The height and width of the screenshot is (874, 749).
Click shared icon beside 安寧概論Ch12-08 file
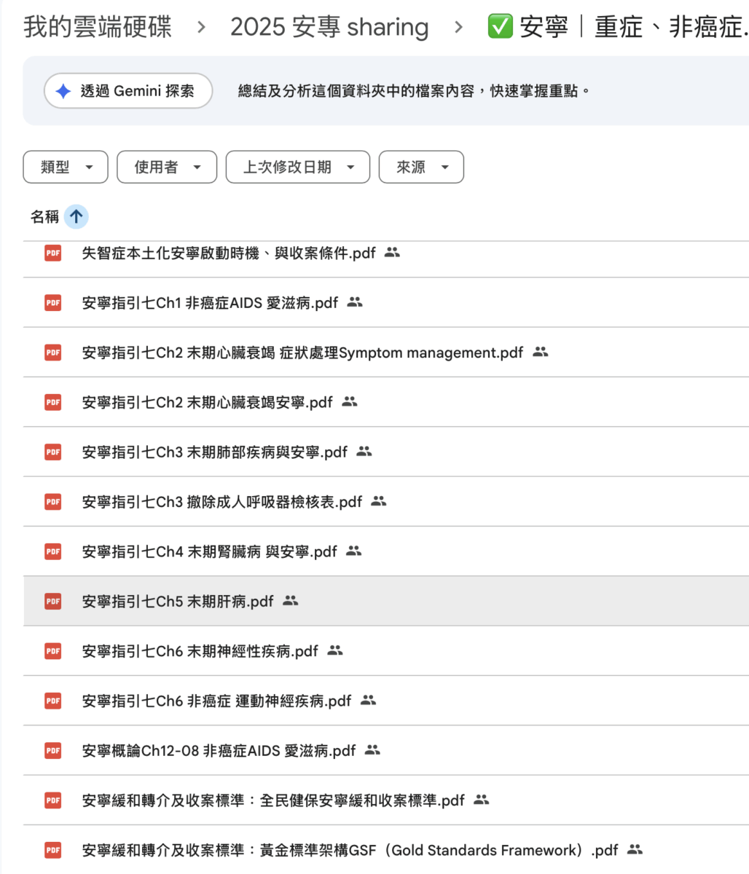[372, 750]
